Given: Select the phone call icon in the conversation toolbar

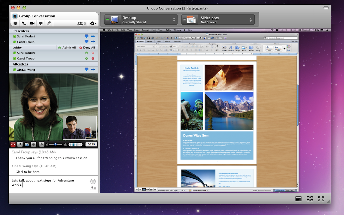Looking at the screenshot, I should (24, 24).
